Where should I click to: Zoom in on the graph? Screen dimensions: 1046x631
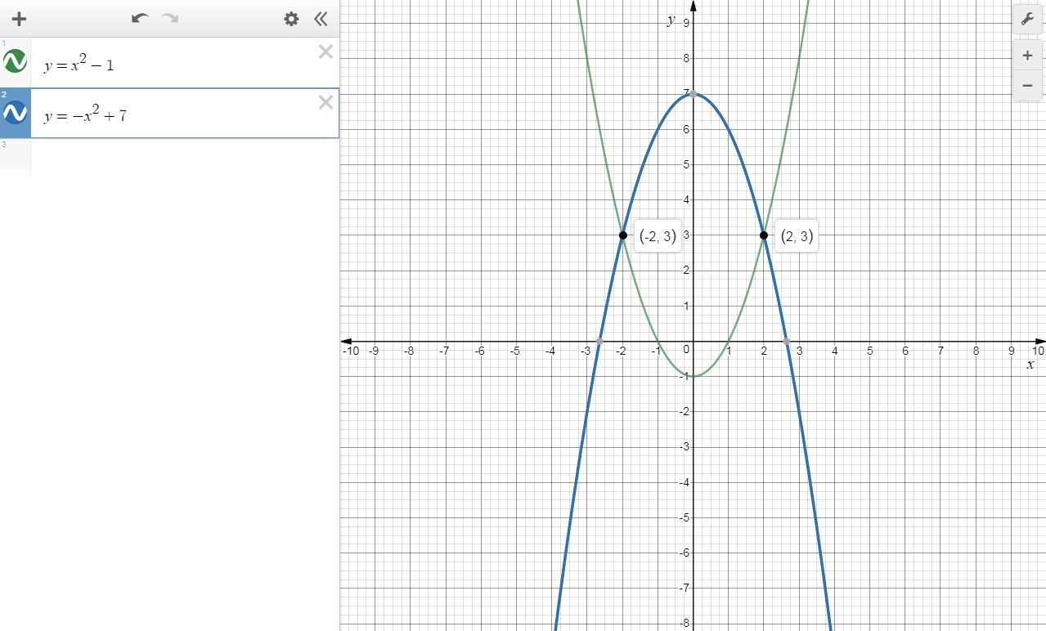coord(1027,56)
